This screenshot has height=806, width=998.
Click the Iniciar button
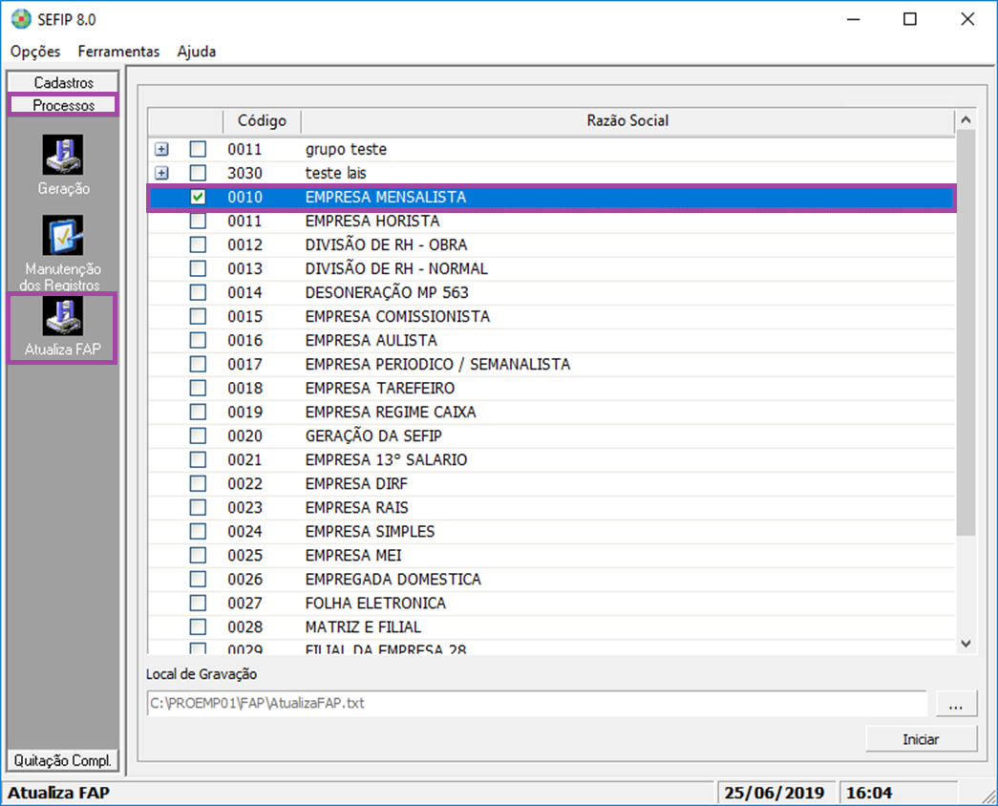(921, 739)
